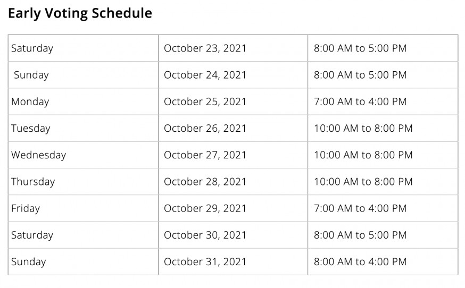Click the Thursday row label

pyautogui.click(x=83, y=181)
